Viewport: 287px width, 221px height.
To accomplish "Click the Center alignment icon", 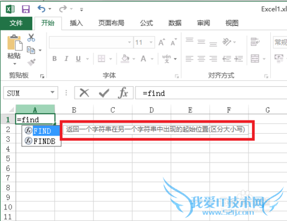I will click(201, 59).
